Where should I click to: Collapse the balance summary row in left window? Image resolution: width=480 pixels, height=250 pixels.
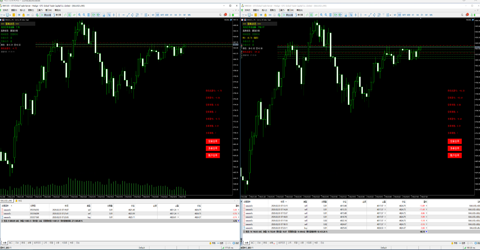click(2, 221)
